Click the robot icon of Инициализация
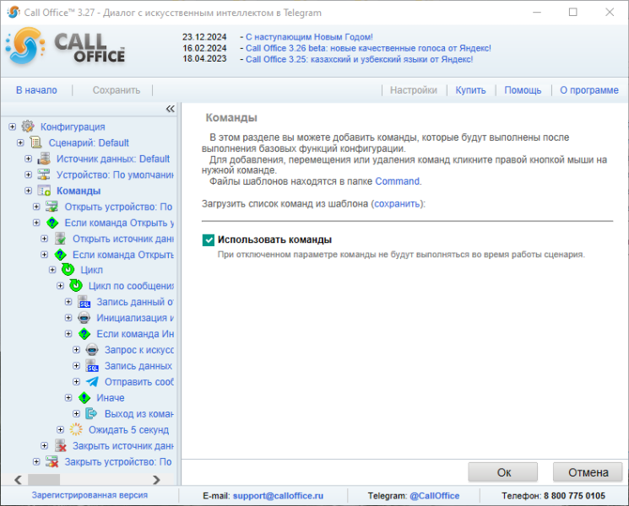 click(84, 317)
